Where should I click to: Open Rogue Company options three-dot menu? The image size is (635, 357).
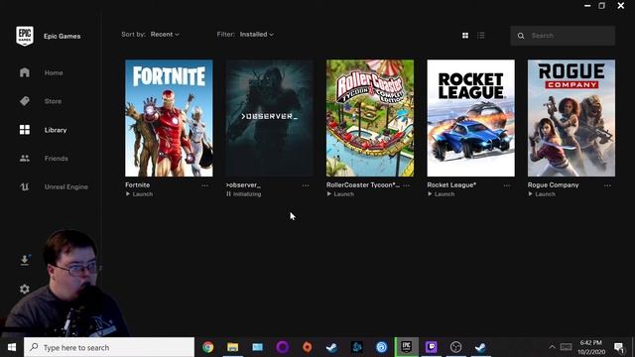pos(607,185)
